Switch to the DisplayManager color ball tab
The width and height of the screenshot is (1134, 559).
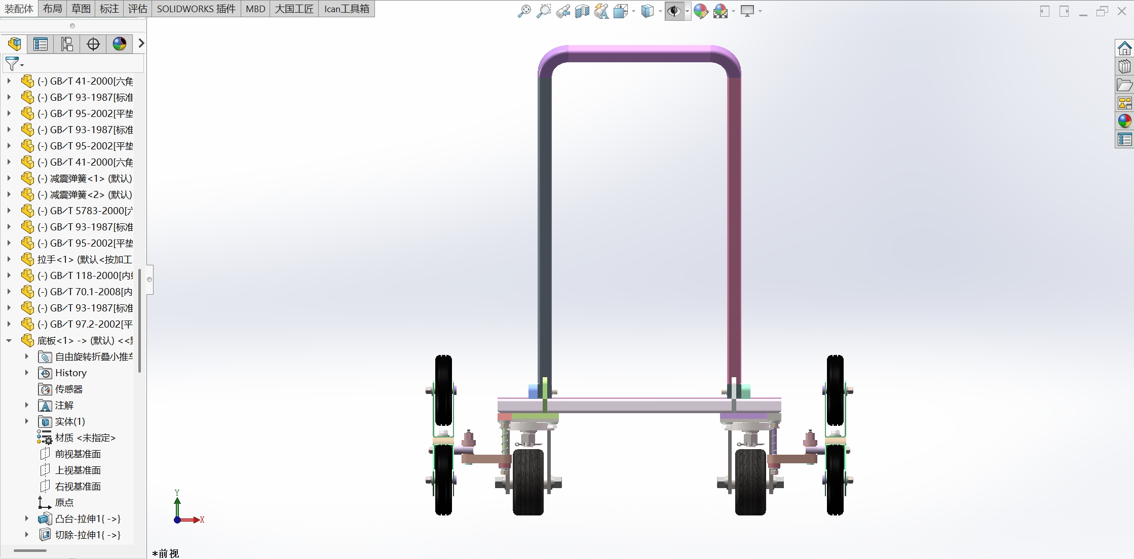point(120,44)
